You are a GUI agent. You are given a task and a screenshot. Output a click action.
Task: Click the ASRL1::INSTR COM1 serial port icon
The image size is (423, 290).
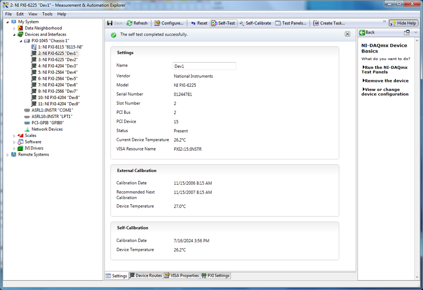(27, 110)
